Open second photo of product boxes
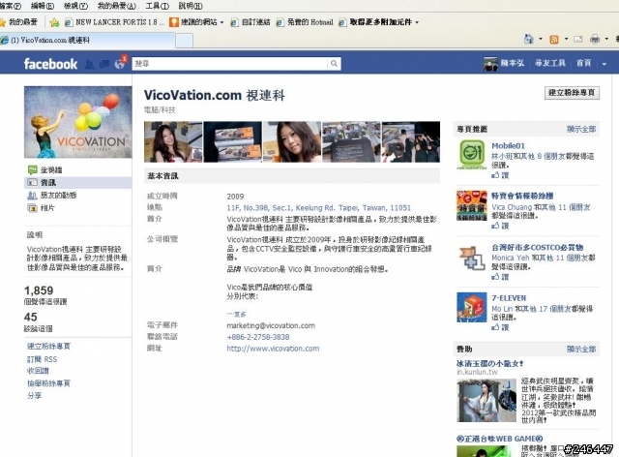 pos(232,142)
